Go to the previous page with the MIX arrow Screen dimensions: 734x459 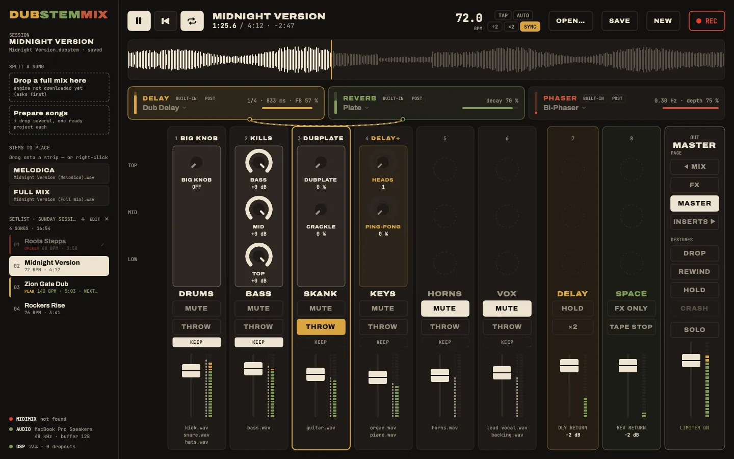(694, 167)
